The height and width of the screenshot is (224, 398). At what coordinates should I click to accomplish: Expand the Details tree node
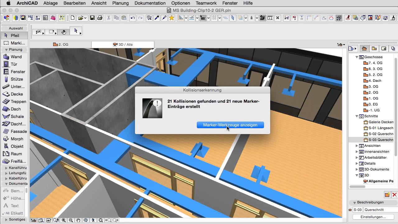tap(357, 163)
